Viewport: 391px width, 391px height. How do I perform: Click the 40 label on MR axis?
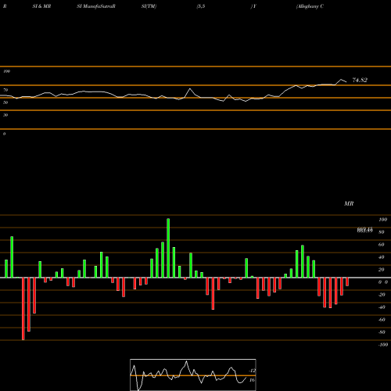click(x=382, y=257)
